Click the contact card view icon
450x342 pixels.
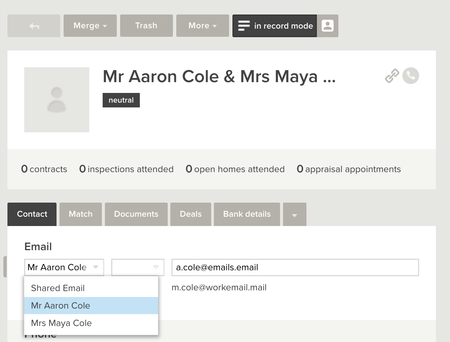328,26
